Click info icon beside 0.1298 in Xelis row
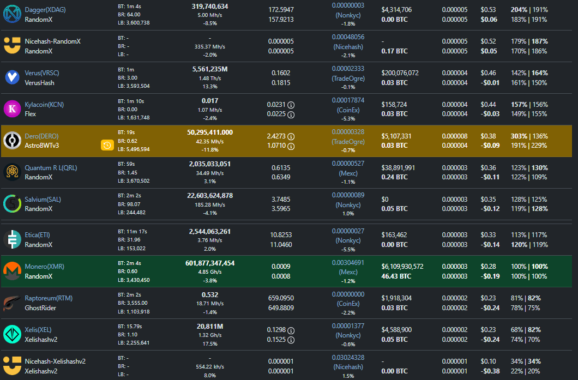This screenshot has height=380, width=578. tap(291, 330)
